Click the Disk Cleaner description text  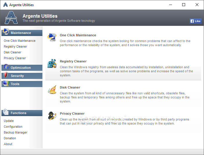tap(125, 97)
